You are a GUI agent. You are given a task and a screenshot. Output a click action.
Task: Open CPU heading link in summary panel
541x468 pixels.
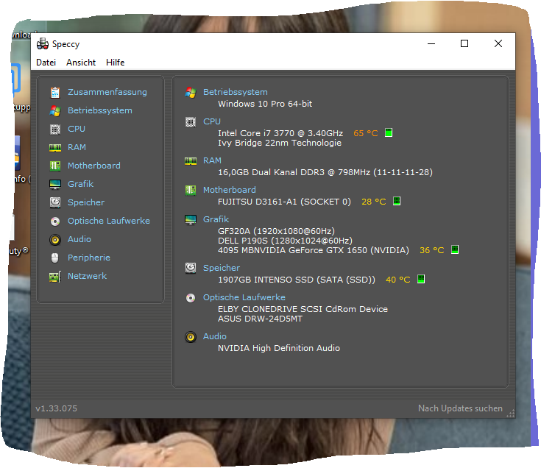click(x=212, y=121)
